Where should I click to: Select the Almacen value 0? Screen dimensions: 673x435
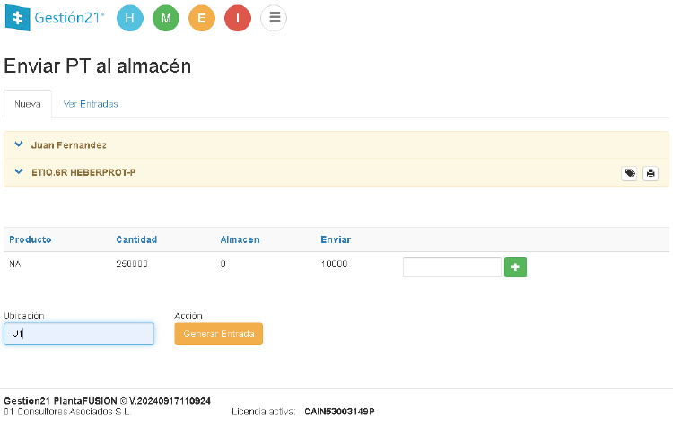pyautogui.click(x=223, y=265)
